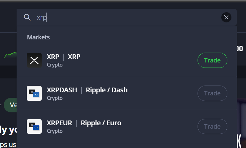Click the Crypto label under XRP
The image size is (246, 148).
[x=55, y=64]
